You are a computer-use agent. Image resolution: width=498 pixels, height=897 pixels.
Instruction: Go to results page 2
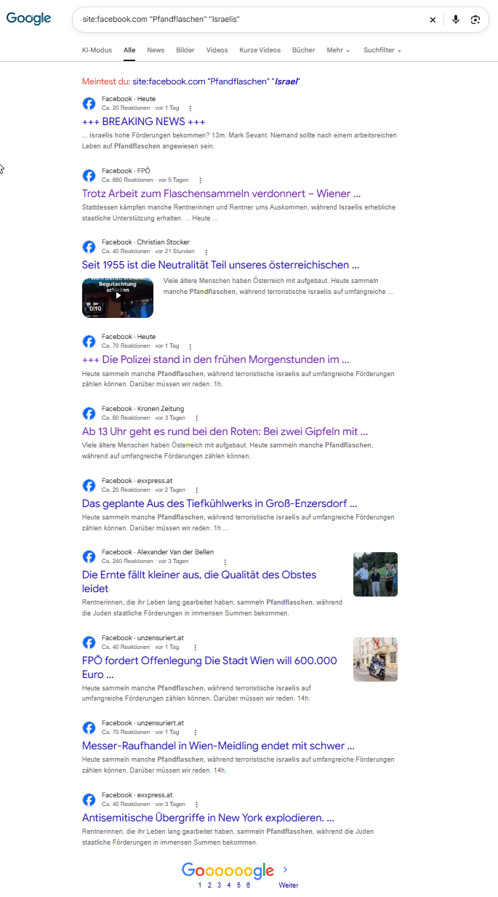pos(209,885)
